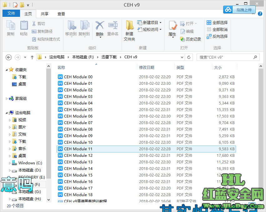Select Pictures (图片) in This PC
266x212 pixels.
19,127
